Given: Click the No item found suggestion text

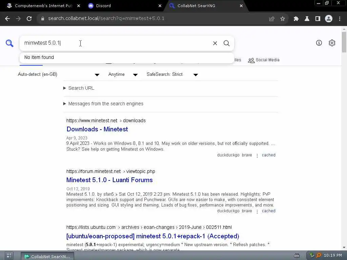Looking at the screenshot, I should click(39, 58).
